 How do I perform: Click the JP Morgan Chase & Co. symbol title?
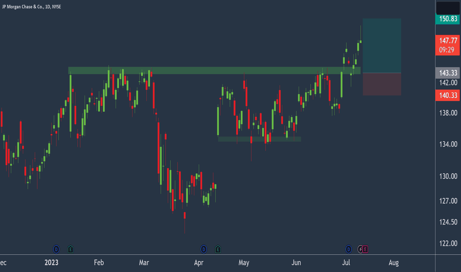32,6
